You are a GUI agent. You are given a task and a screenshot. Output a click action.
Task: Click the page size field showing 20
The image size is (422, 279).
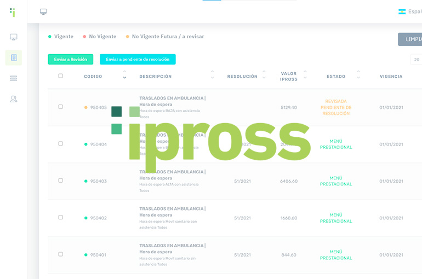[417, 60]
